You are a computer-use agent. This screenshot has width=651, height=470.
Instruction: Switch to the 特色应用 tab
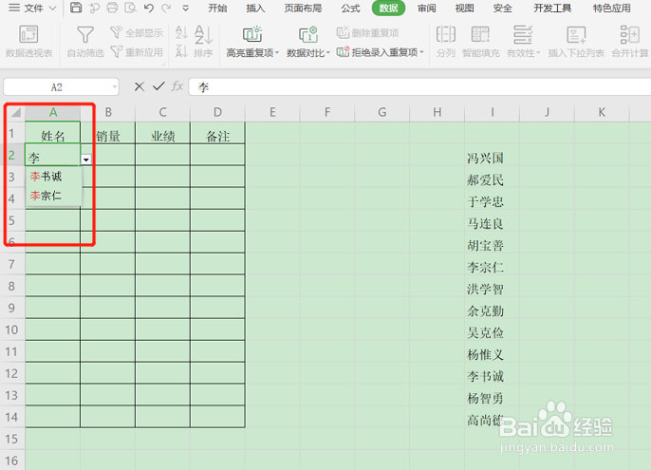(611, 8)
